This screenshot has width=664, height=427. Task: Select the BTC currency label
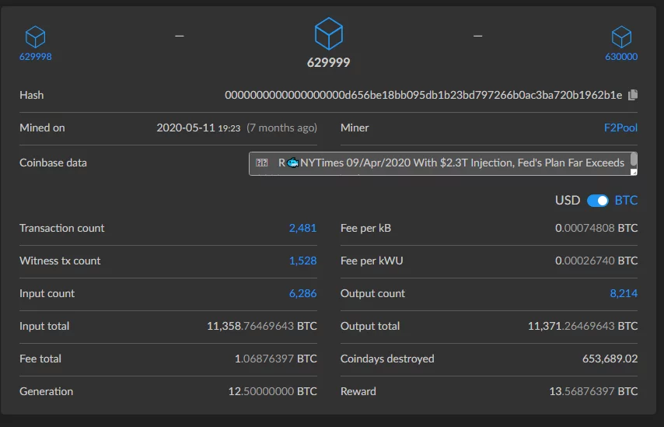(626, 201)
